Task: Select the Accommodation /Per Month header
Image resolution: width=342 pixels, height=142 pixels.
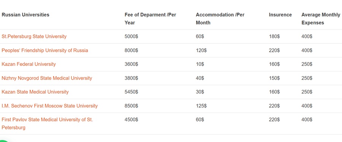Action: click(x=220, y=19)
